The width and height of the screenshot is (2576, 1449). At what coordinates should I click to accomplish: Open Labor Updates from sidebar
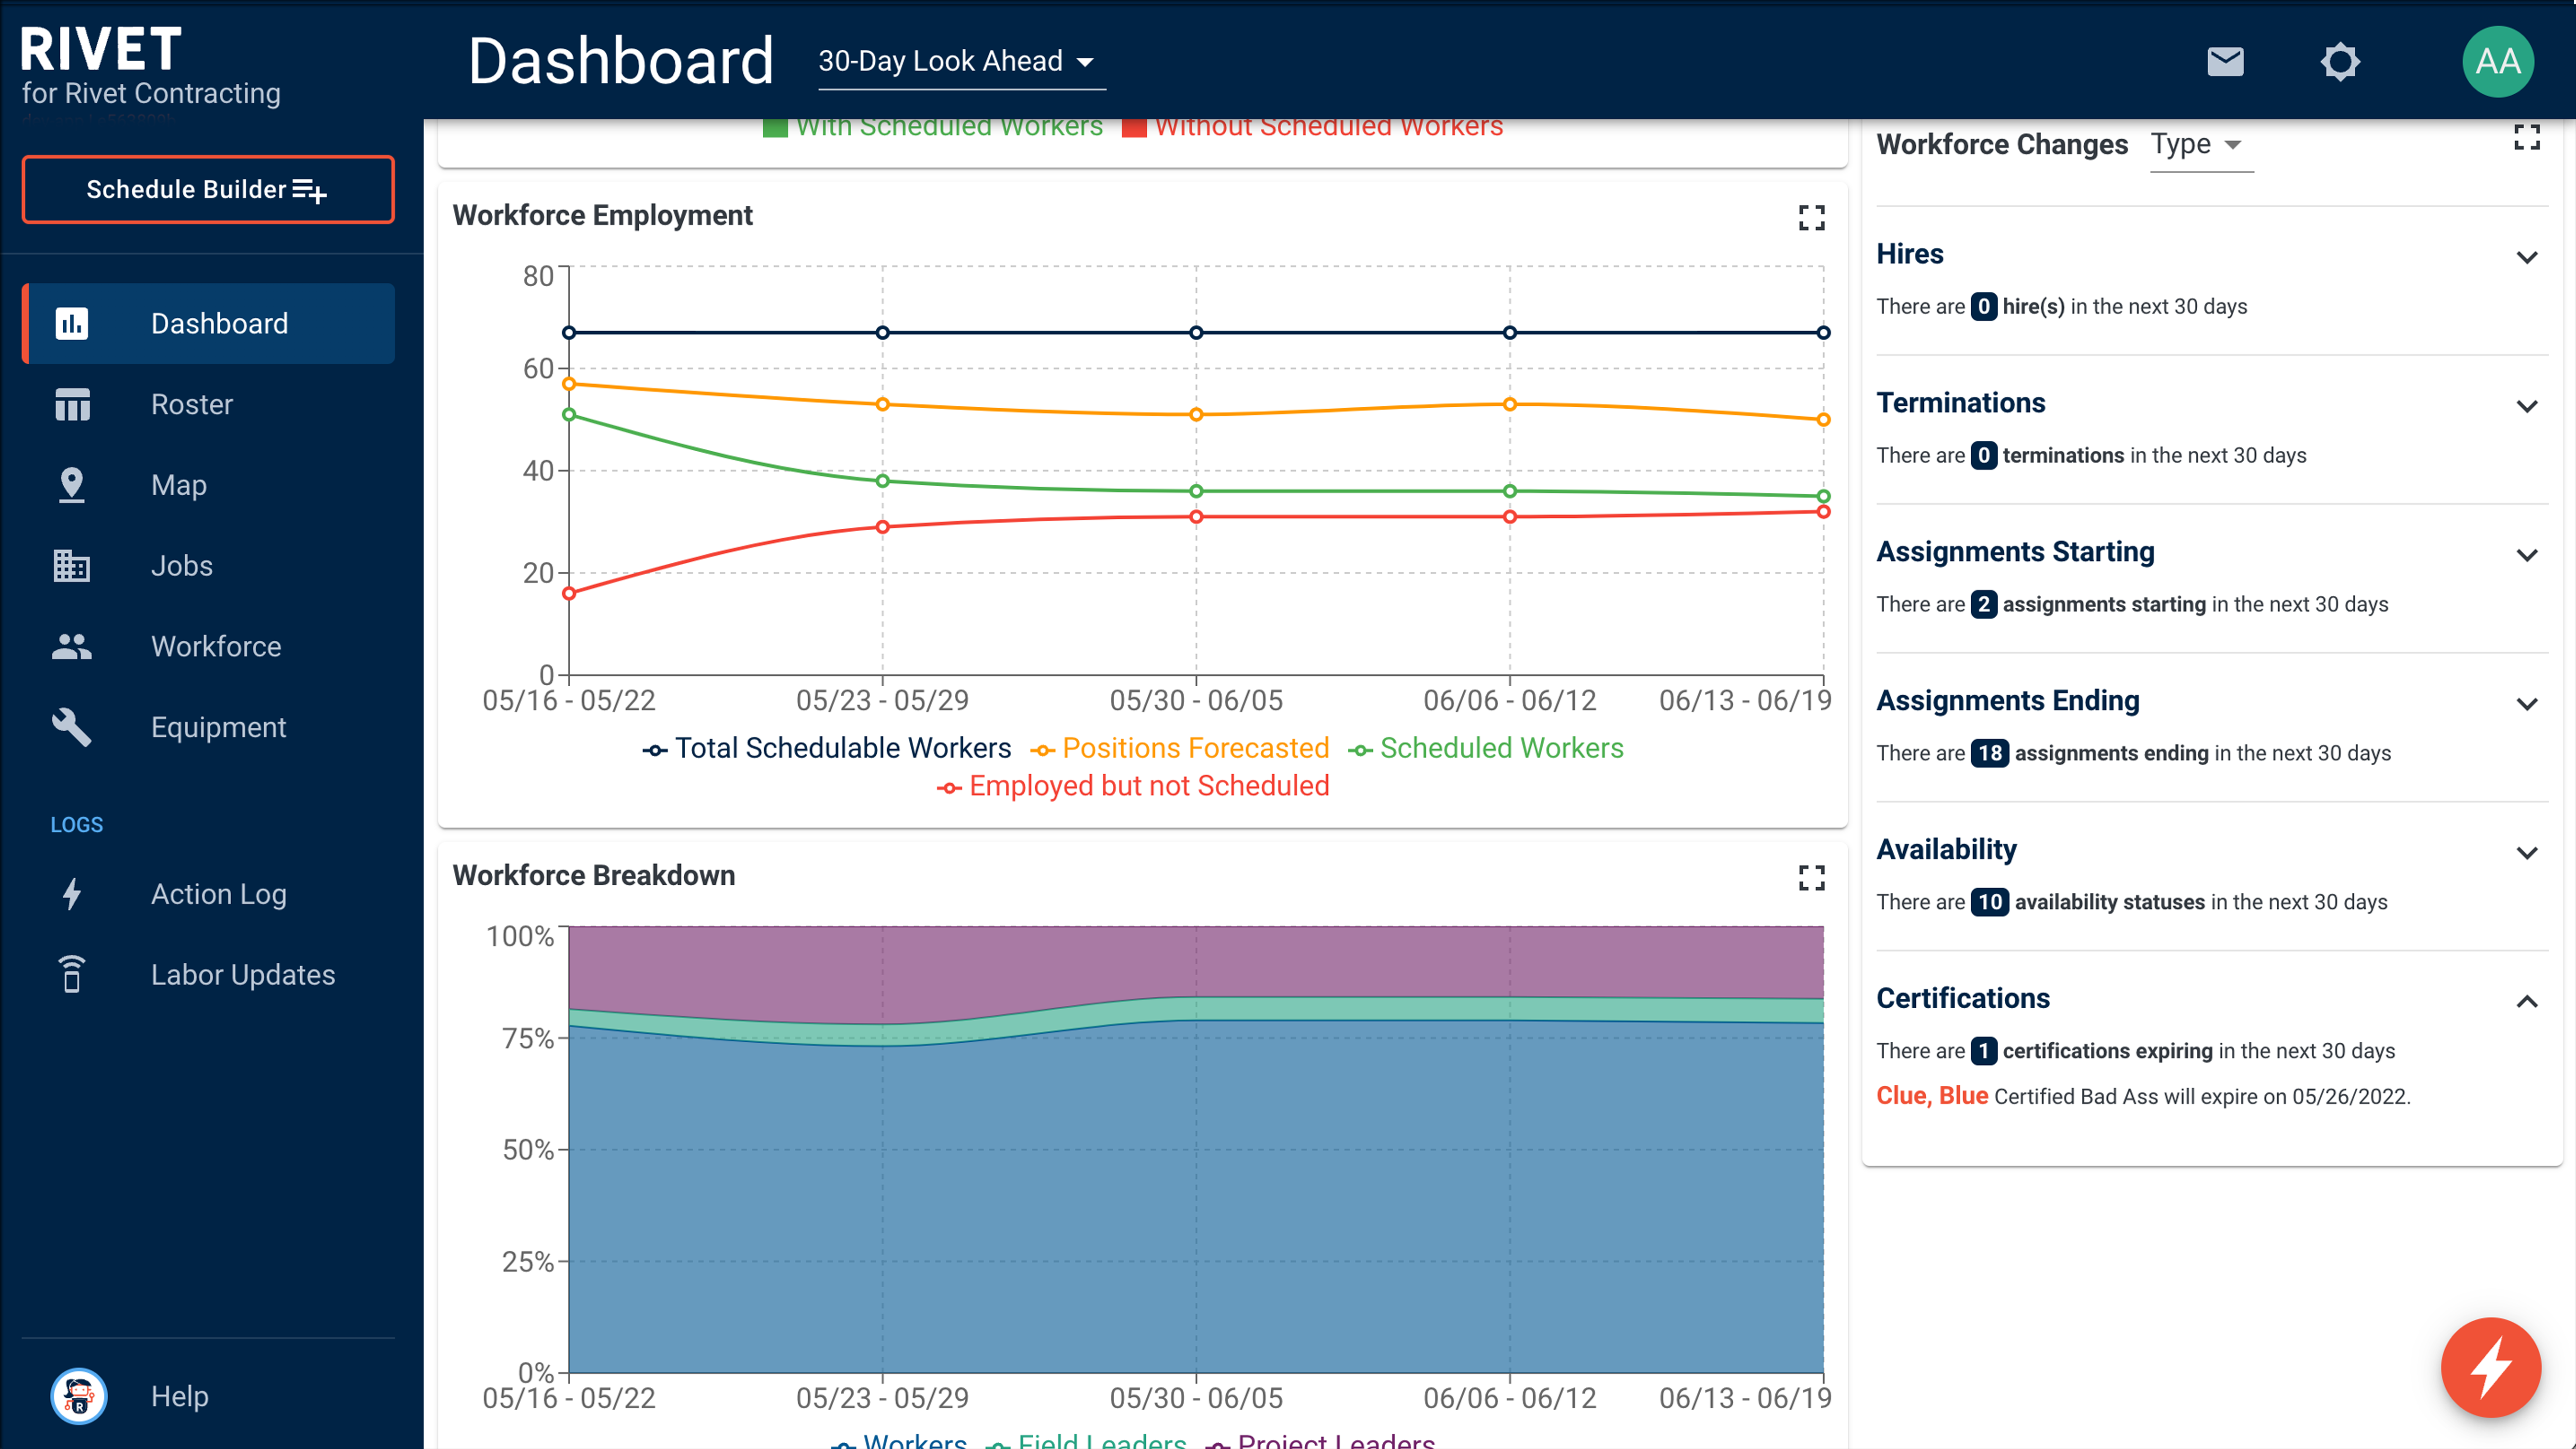(208, 974)
